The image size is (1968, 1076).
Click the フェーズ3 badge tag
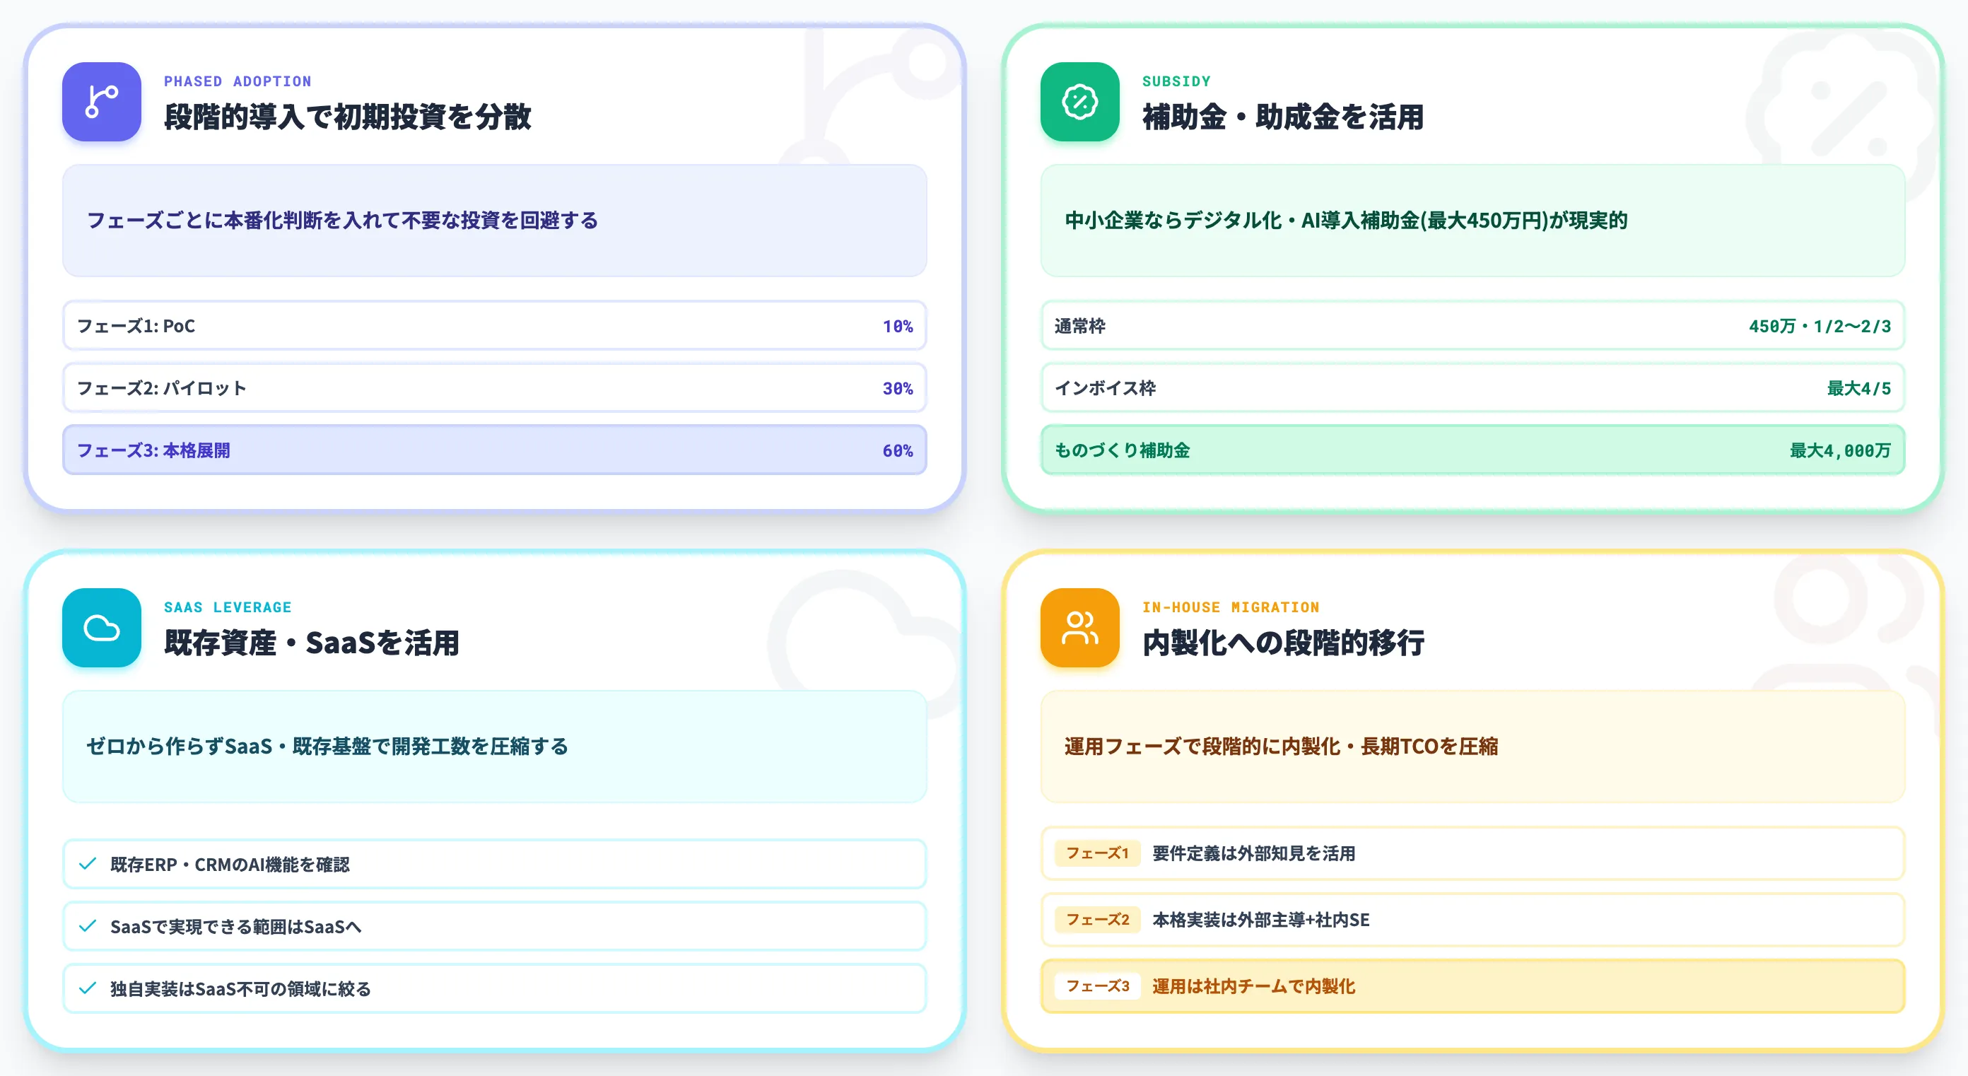click(1097, 986)
